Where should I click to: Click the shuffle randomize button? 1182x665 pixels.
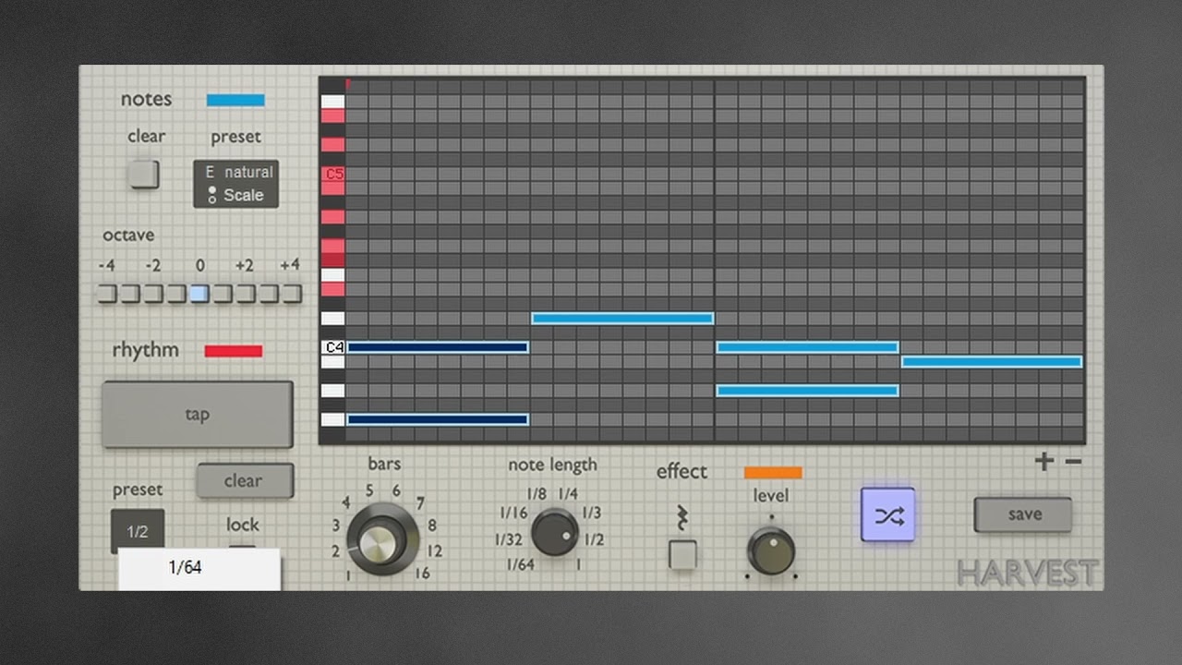coord(887,514)
